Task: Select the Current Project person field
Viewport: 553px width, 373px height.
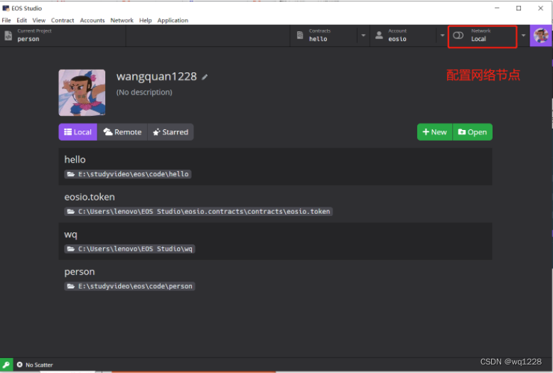Action: (x=63, y=36)
